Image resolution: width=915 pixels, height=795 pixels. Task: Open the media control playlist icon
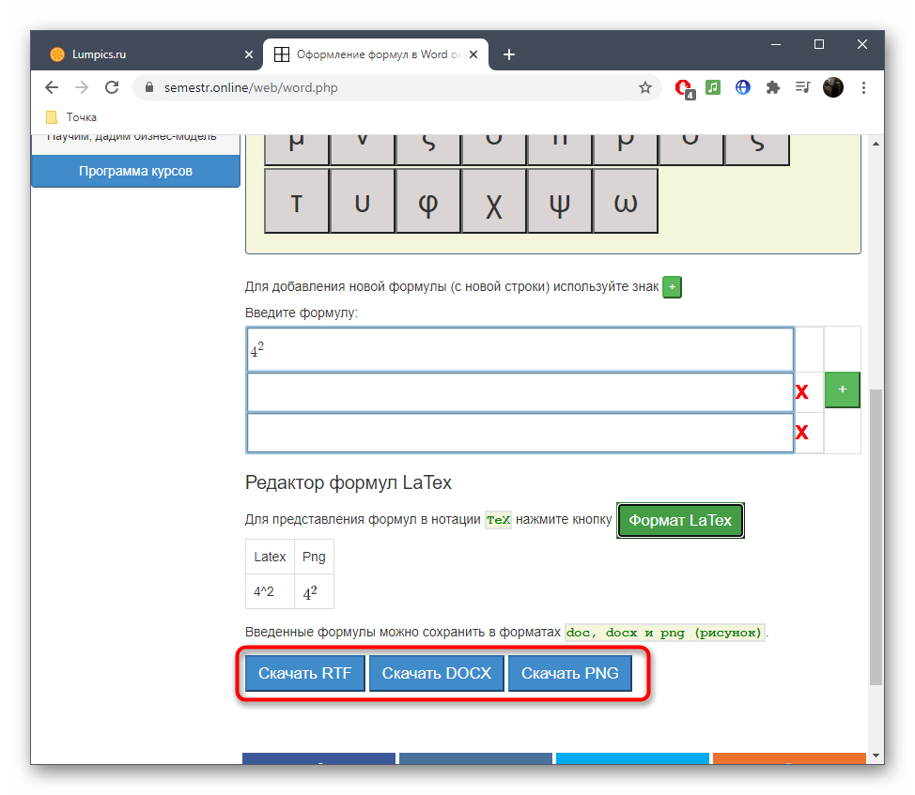point(802,87)
